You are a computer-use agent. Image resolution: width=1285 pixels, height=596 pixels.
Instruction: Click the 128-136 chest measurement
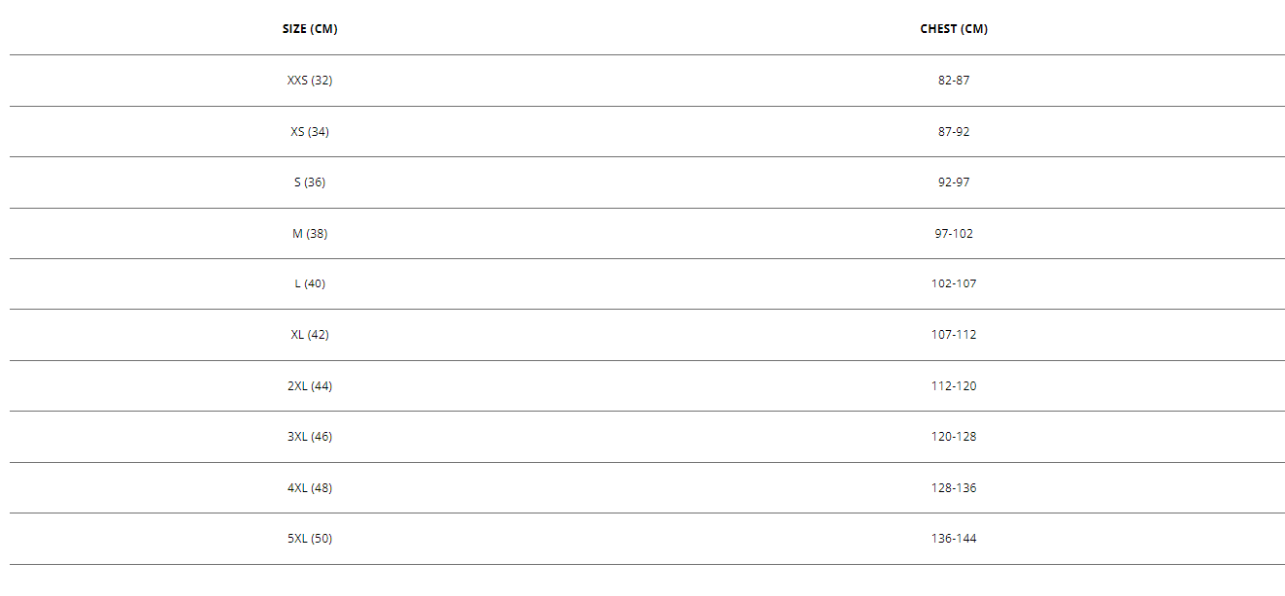tap(954, 487)
